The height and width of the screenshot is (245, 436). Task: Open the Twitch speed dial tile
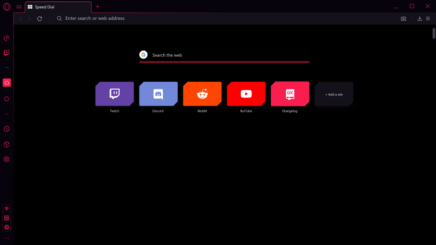click(x=114, y=94)
